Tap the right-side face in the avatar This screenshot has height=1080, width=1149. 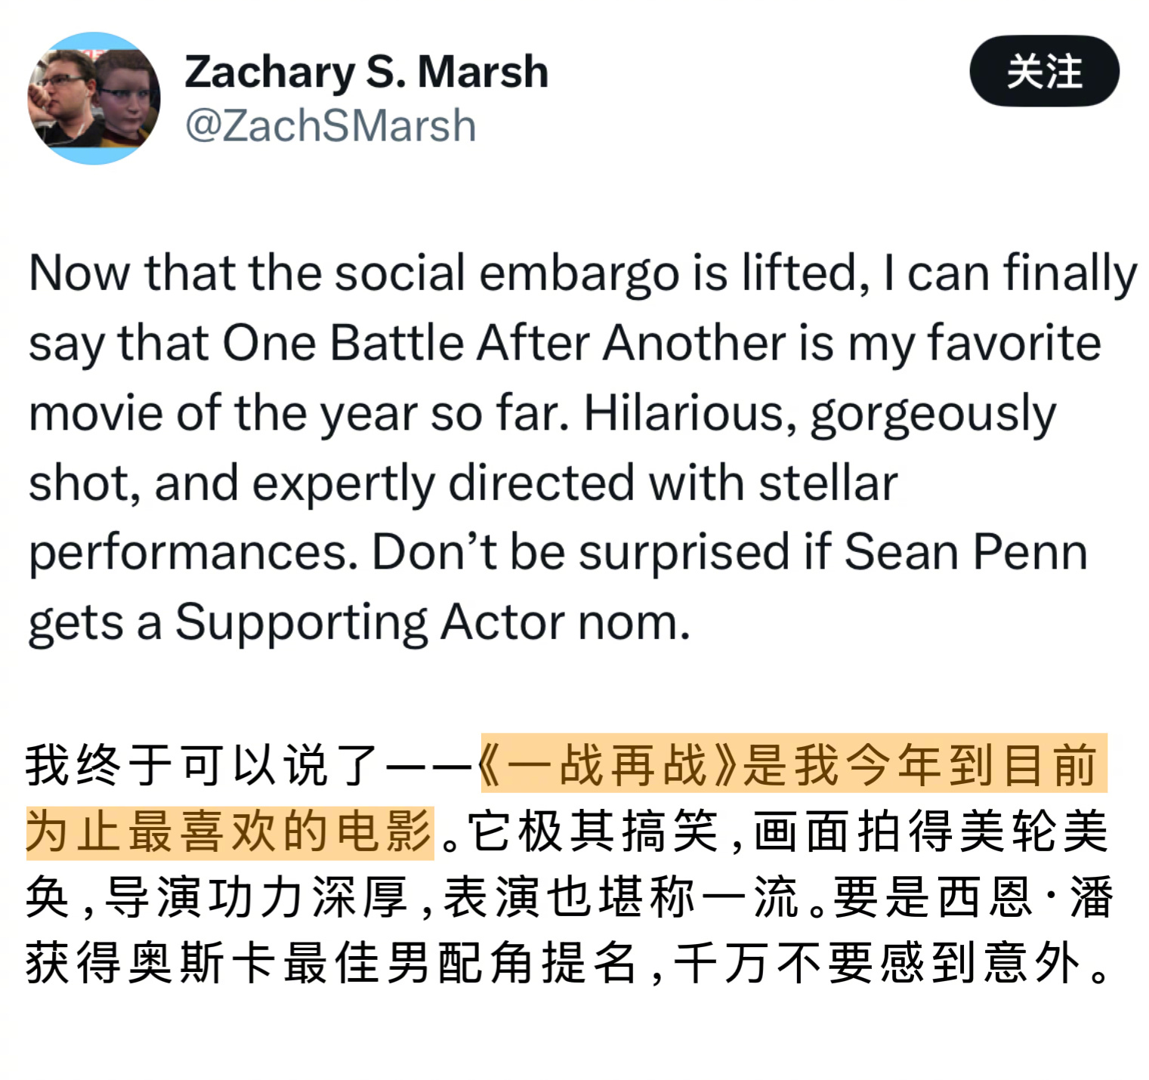coord(125,98)
